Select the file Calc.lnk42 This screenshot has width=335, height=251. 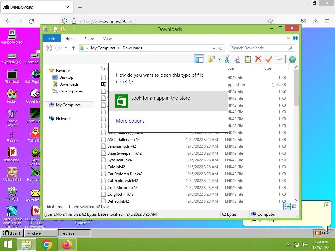point(116,167)
